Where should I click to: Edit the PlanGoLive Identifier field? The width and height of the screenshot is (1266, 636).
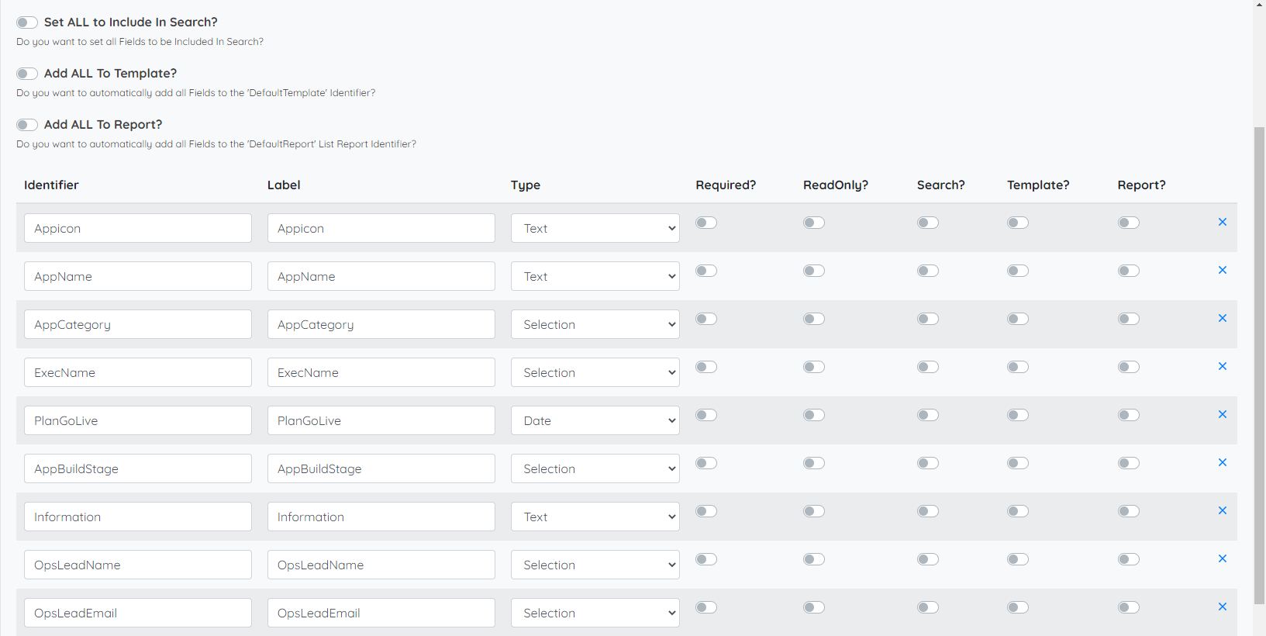point(138,420)
